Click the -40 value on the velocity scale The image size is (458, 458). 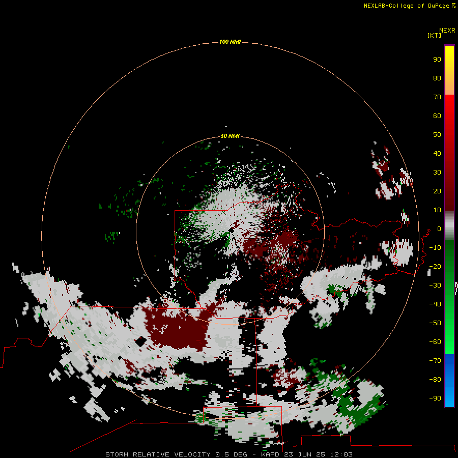pyautogui.click(x=435, y=304)
